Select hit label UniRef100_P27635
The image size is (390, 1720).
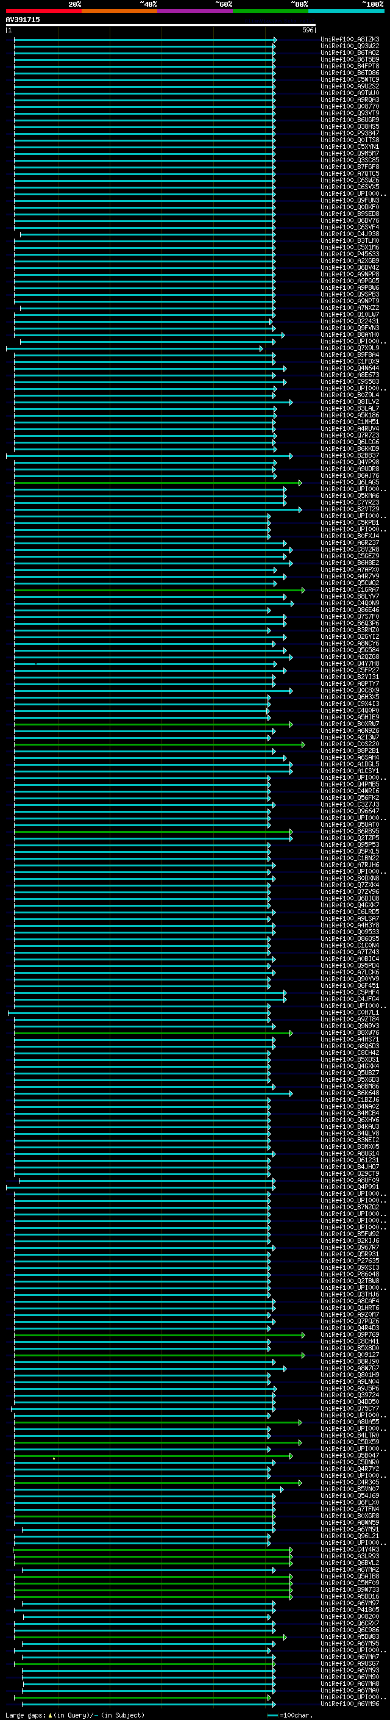coord(350,1261)
